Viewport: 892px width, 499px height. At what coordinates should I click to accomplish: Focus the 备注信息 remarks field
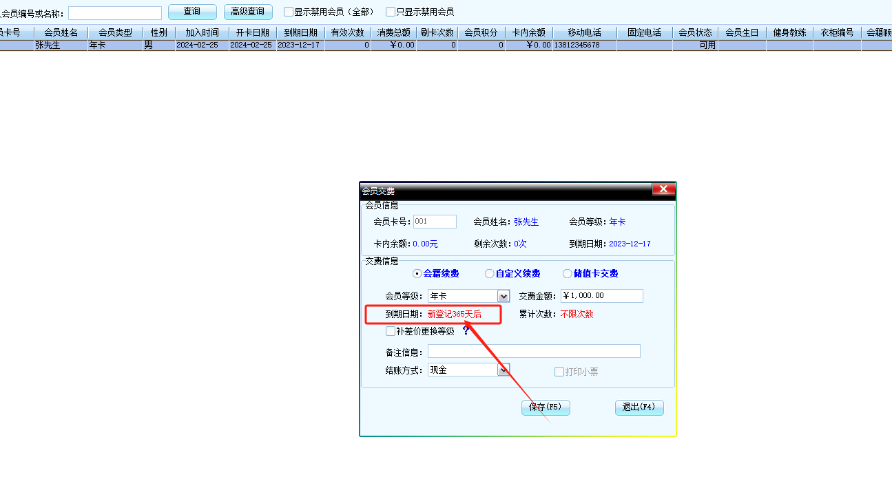pyautogui.click(x=533, y=352)
